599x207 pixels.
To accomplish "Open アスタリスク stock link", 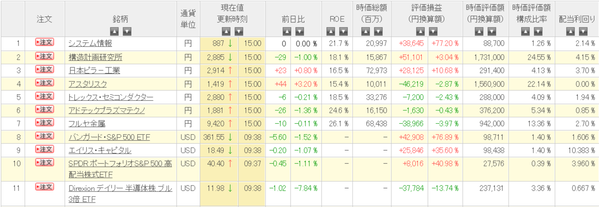I will click(x=87, y=83).
